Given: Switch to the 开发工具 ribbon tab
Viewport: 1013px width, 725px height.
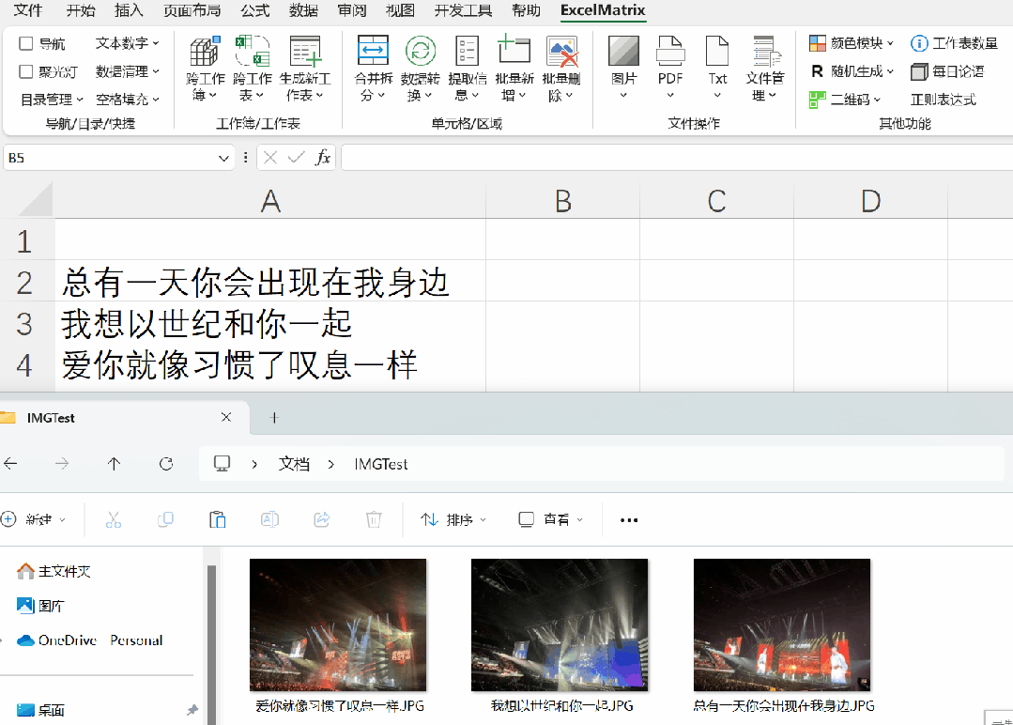Looking at the screenshot, I should (x=463, y=10).
